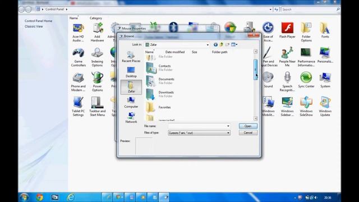Viewport: 359px width, 202px height.
Task: Open Speech Recognition options
Action: click(287, 82)
